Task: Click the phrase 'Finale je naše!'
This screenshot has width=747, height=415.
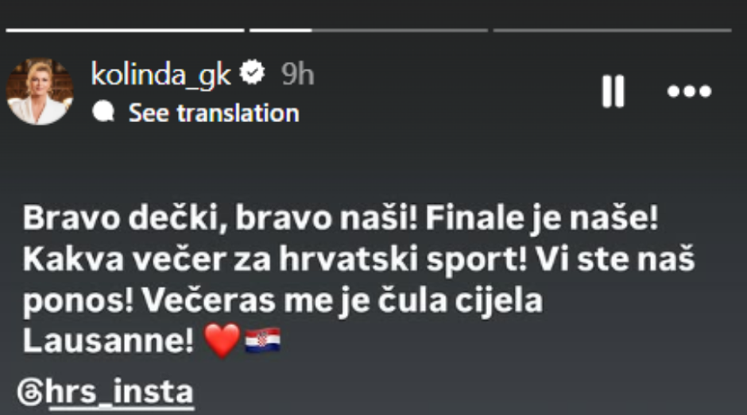Action: 542,220
